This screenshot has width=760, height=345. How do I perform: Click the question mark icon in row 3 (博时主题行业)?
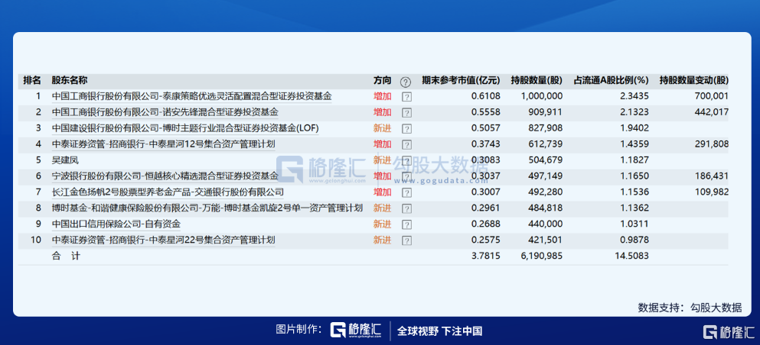click(x=406, y=129)
